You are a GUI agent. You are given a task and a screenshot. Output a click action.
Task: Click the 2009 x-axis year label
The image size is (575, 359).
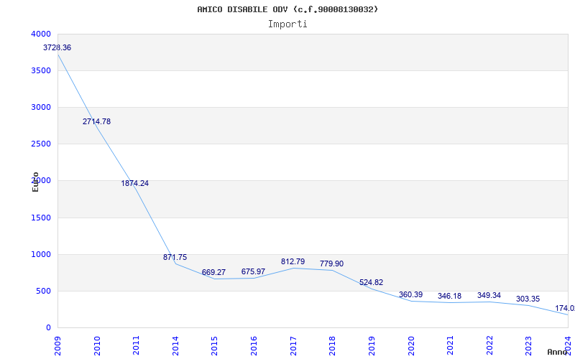click(58, 343)
